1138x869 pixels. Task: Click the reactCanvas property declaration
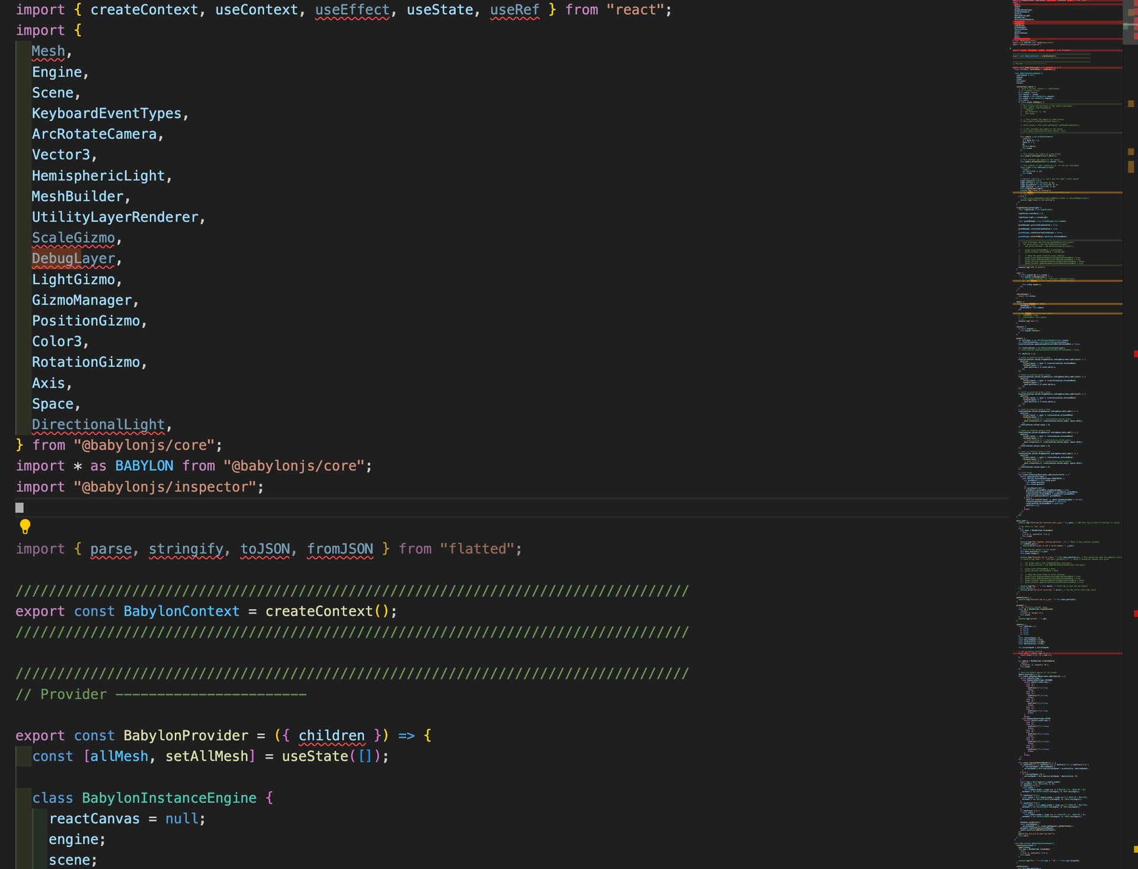coord(94,819)
